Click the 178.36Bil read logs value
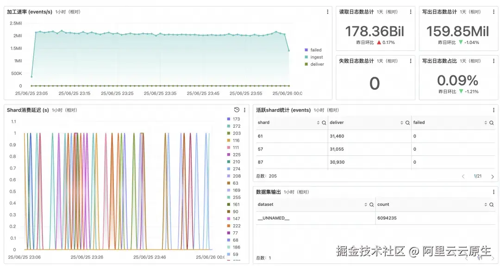The width and height of the screenshot is (500, 266). point(375,31)
